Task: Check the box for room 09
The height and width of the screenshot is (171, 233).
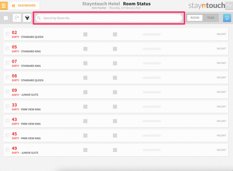Action: (8, 92)
